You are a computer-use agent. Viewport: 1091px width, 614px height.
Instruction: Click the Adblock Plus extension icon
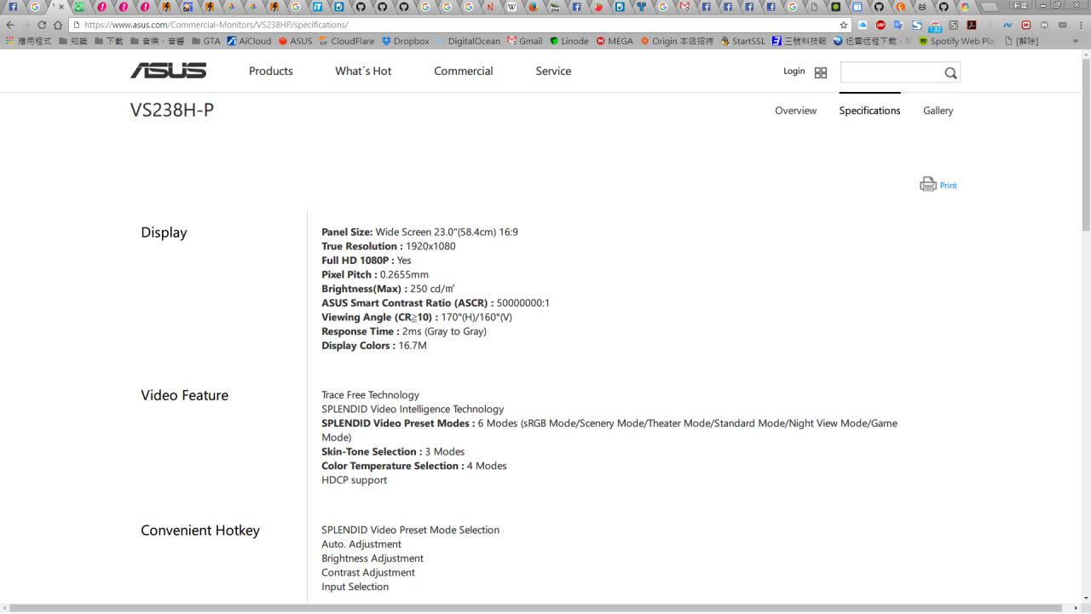pos(880,25)
